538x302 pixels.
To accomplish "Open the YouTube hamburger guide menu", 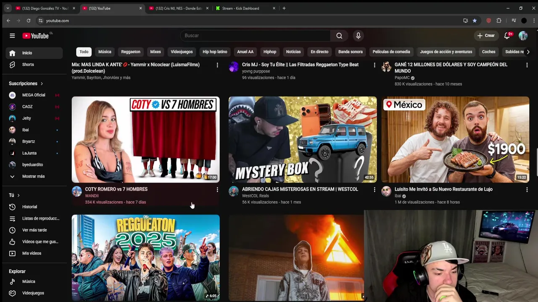I will 12,36.
